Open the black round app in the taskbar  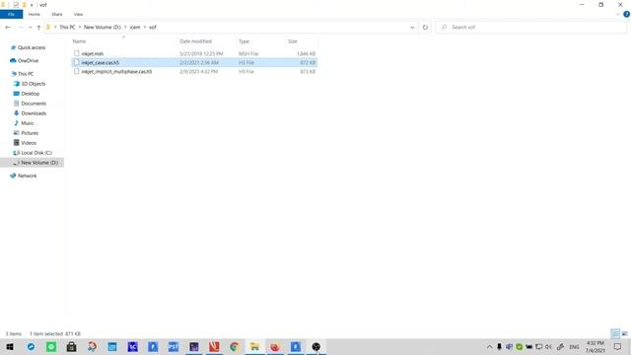point(315,346)
